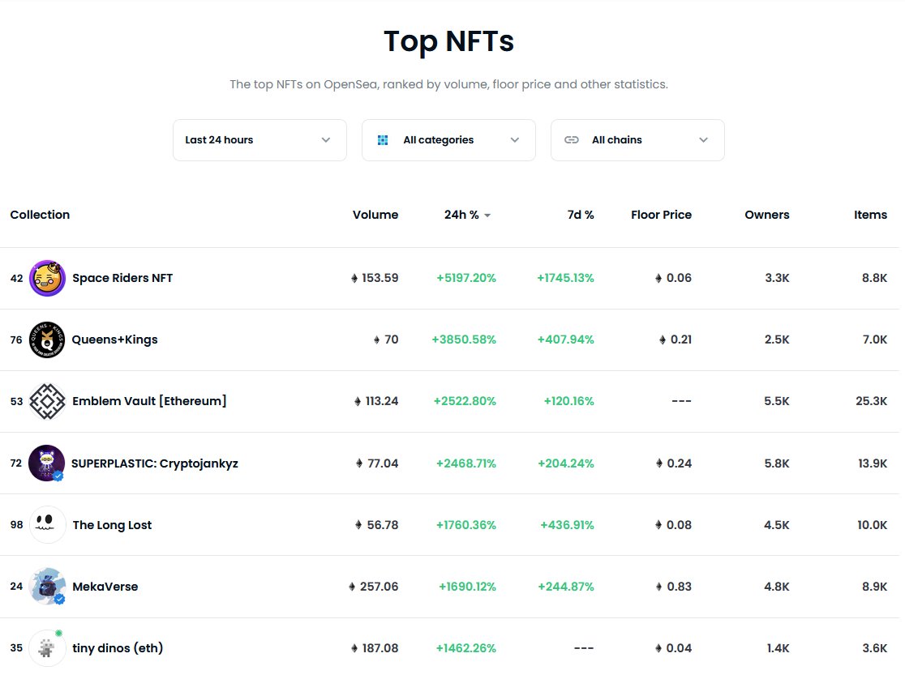The image size is (905, 679).
Task: Sort by the Floor Price column header
Action: pyautogui.click(x=661, y=215)
